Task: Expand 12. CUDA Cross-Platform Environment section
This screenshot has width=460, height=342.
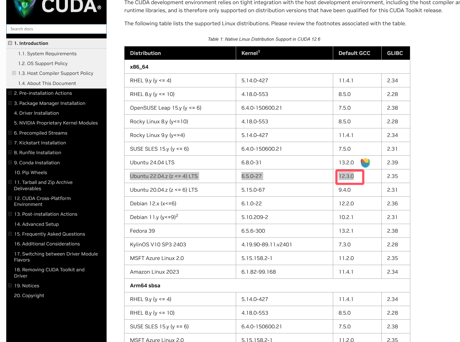Action: (10, 198)
